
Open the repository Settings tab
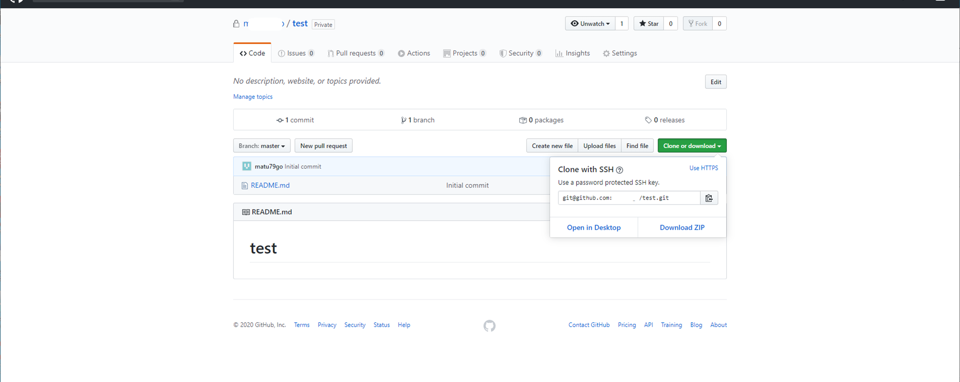620,53
